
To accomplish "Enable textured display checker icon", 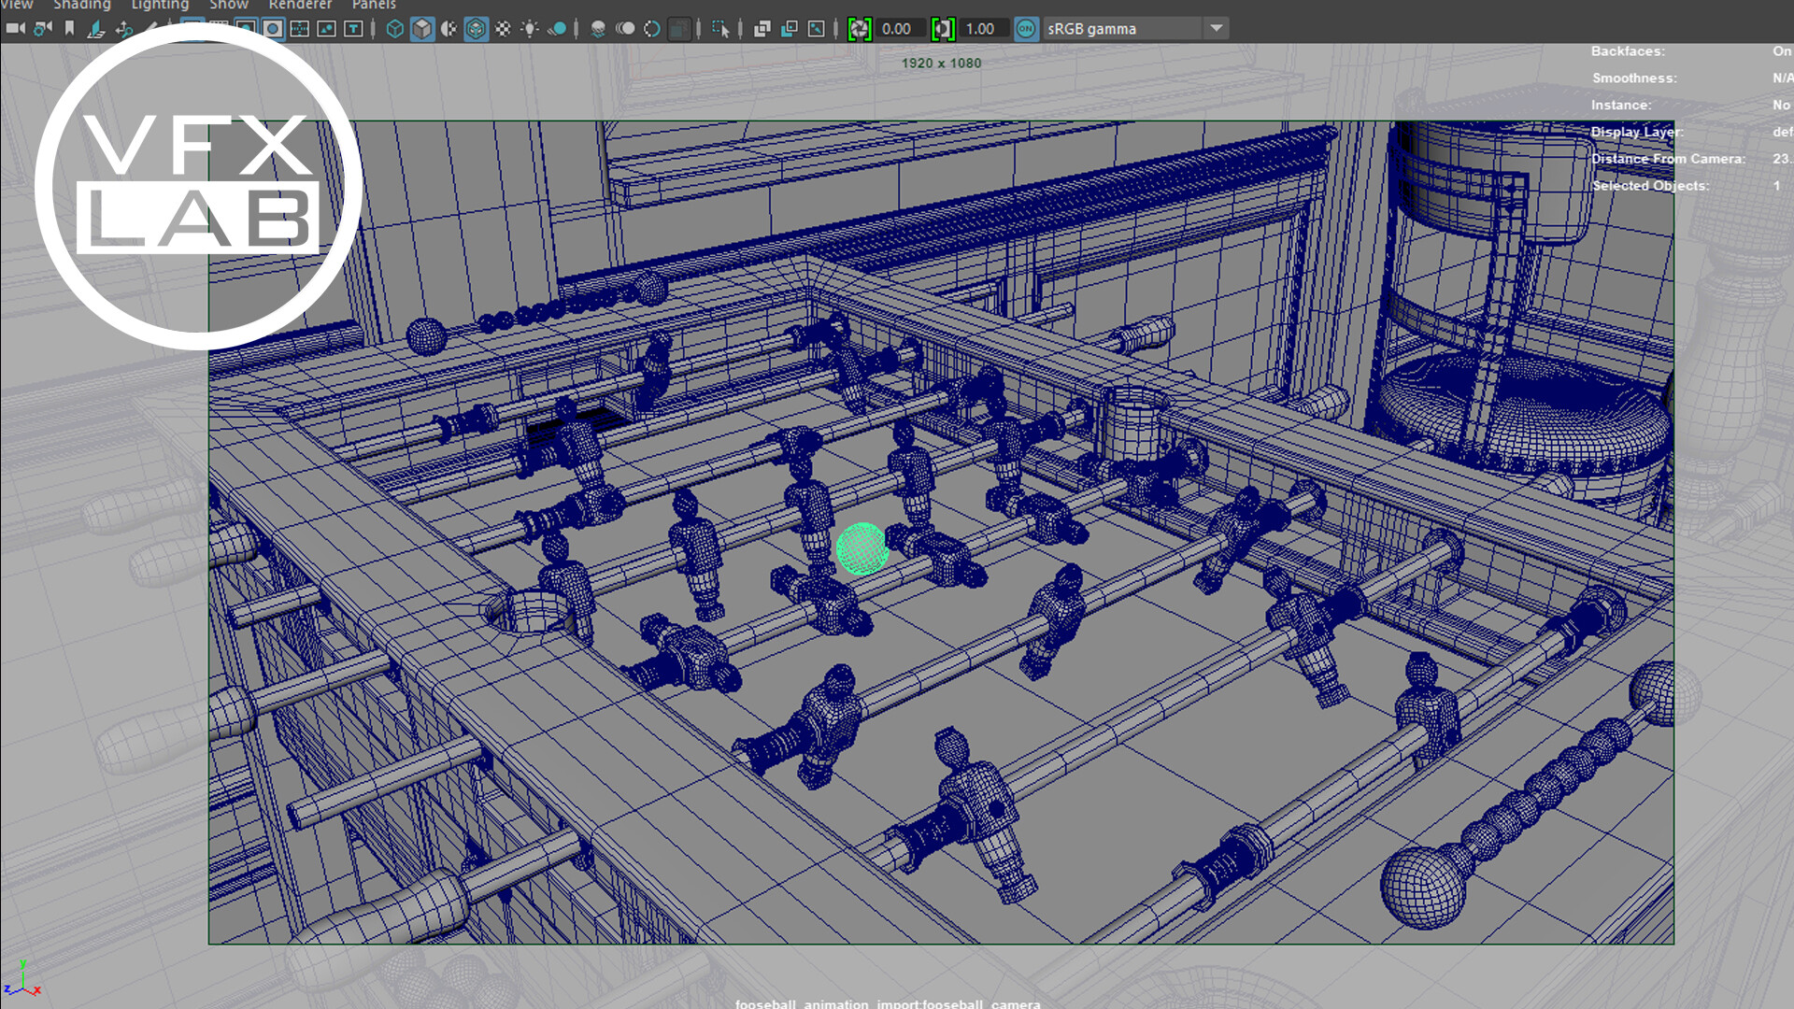I will [x=503, y=29].
